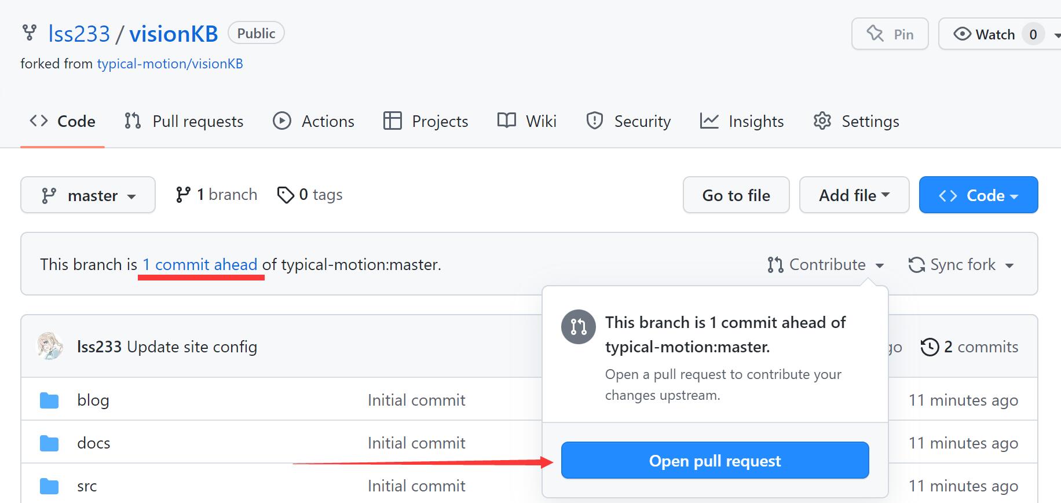Screen dimensions: 1061x503
Task: Click the Open pull request button
Action: [715, 461]
